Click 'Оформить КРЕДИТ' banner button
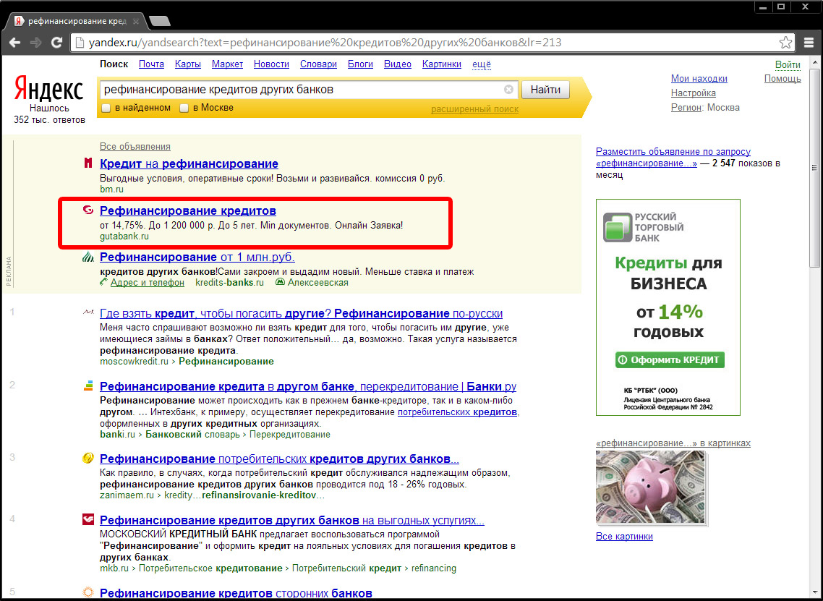The image size is (823, 601). point(670,360)
